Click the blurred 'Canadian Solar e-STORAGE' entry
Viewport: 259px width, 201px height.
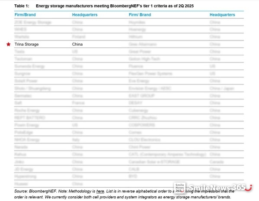(154, 162)
